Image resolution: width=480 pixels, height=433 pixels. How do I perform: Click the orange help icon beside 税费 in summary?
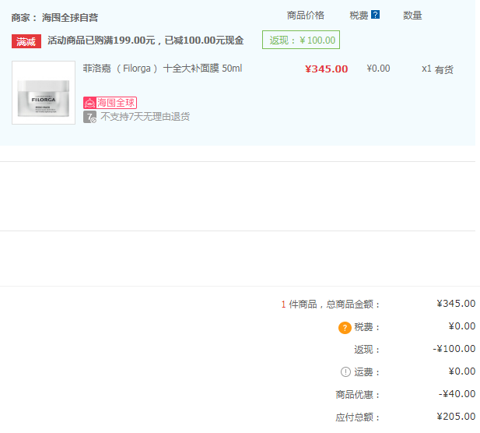(x=345, y=328)
